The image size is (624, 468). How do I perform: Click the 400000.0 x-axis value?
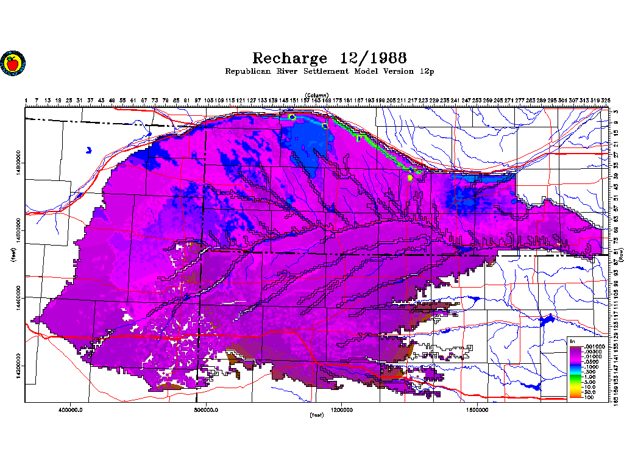[71, 410]
